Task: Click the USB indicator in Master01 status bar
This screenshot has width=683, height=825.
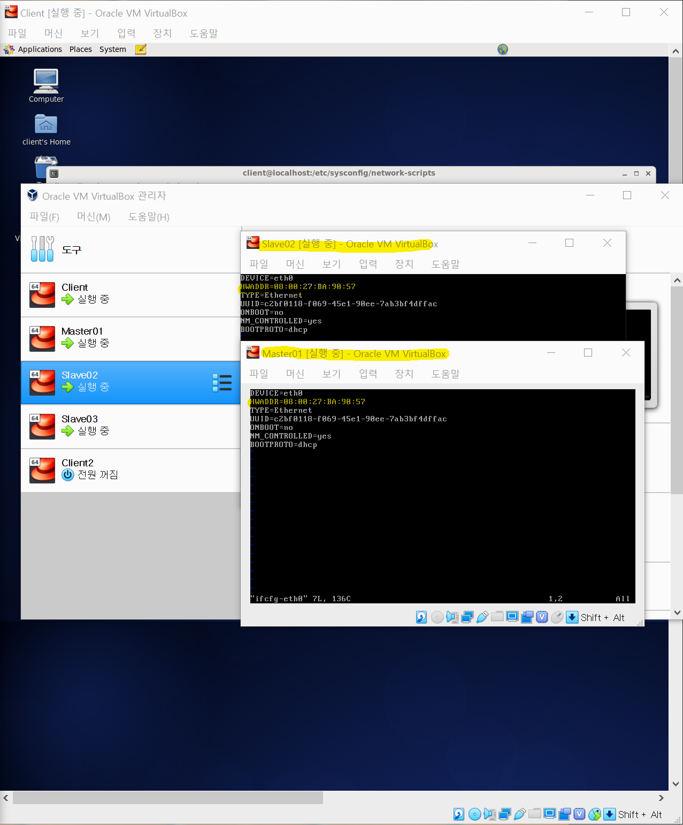Action: (482, 617)
